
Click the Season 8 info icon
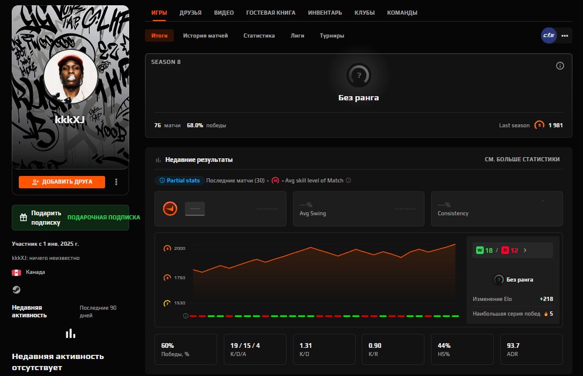coord(560,66)
